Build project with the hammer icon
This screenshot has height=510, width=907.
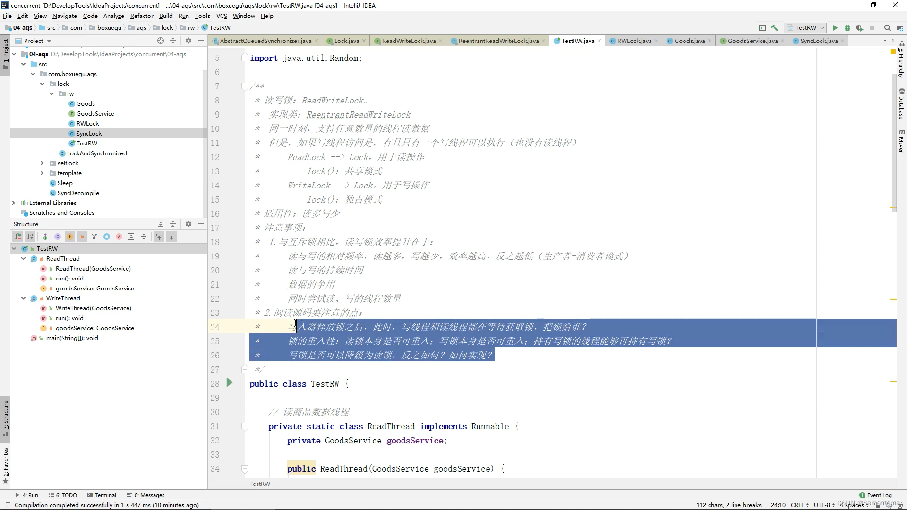(774, 28)
